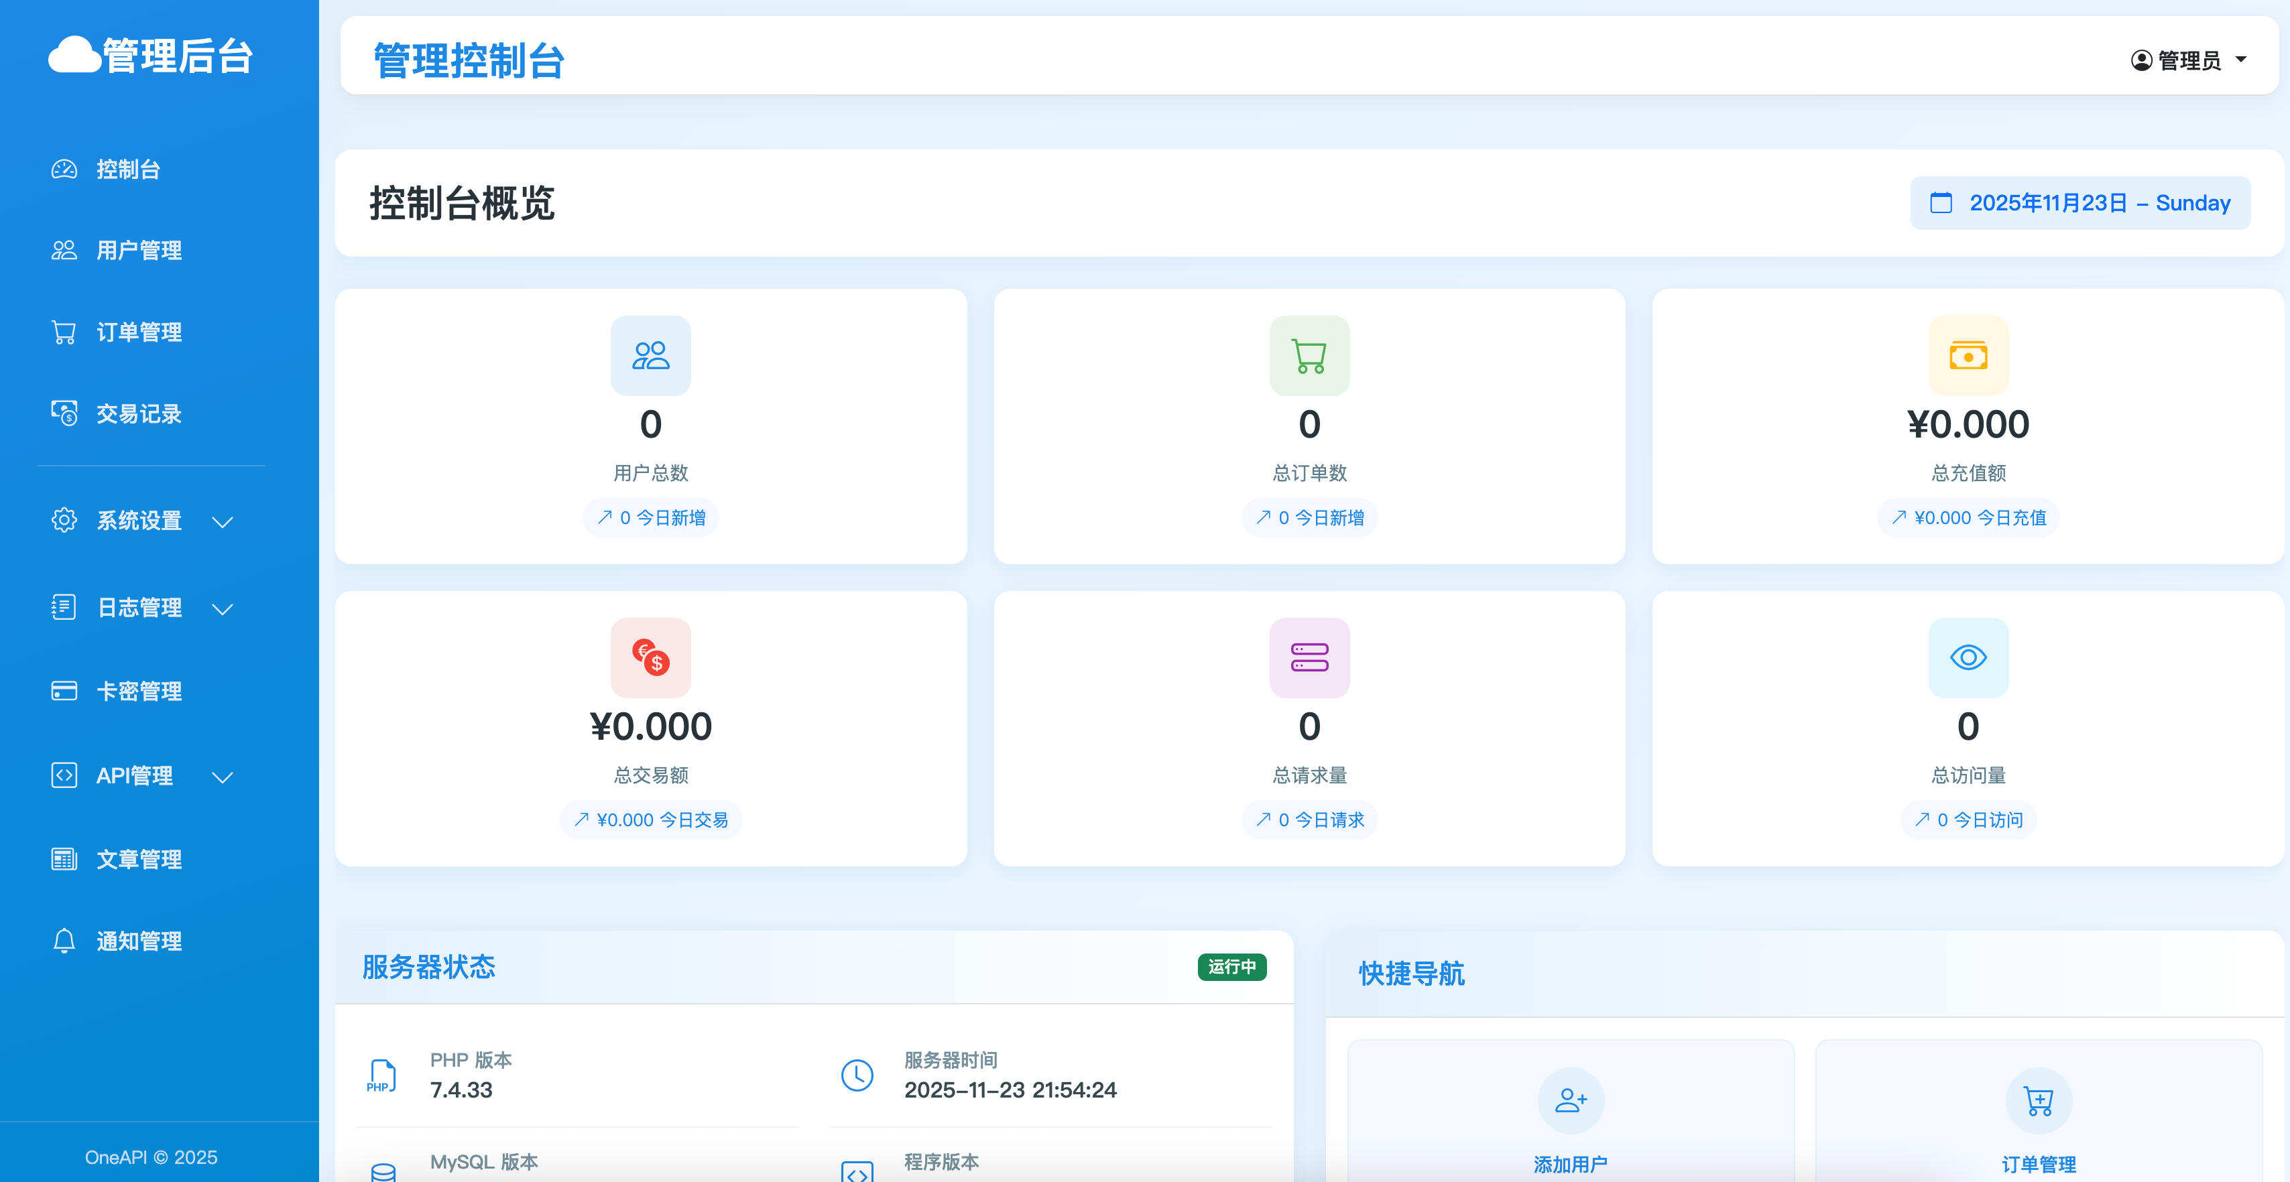Click the gear icon for 系统设置

(64, 521)
